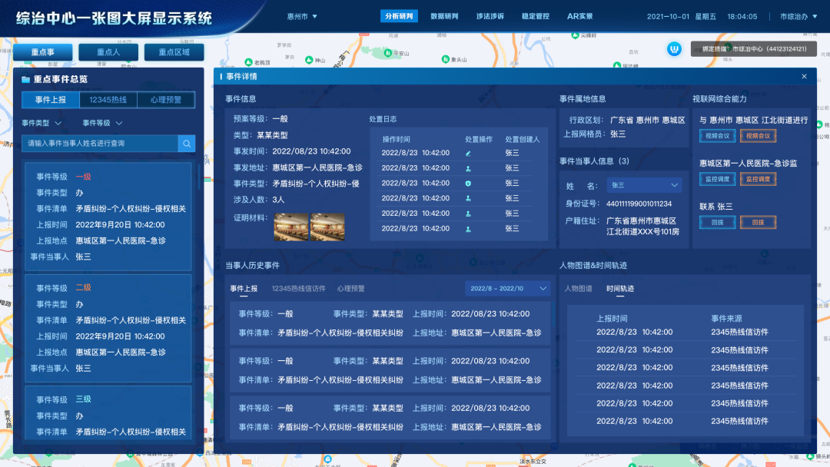Expand the 事件等级 filter dropdown
This screenshot has height=467, width=830.
(x=102, y=123)
